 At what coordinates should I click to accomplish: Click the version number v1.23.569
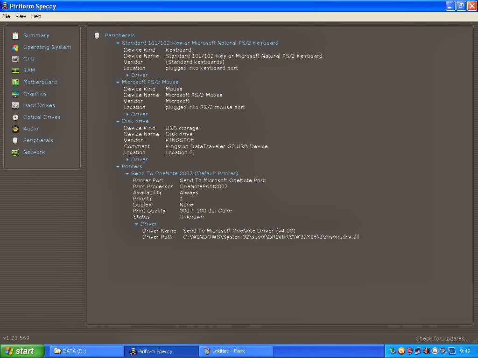click(16, 338)
